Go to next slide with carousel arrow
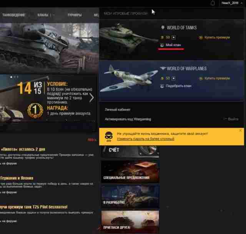246x234 pixels. [91, 98]
